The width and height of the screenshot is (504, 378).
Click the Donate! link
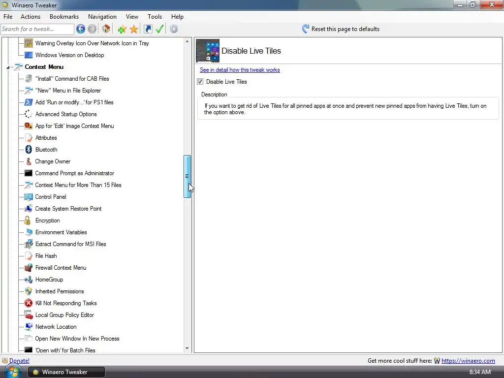[x=19, y=361]
